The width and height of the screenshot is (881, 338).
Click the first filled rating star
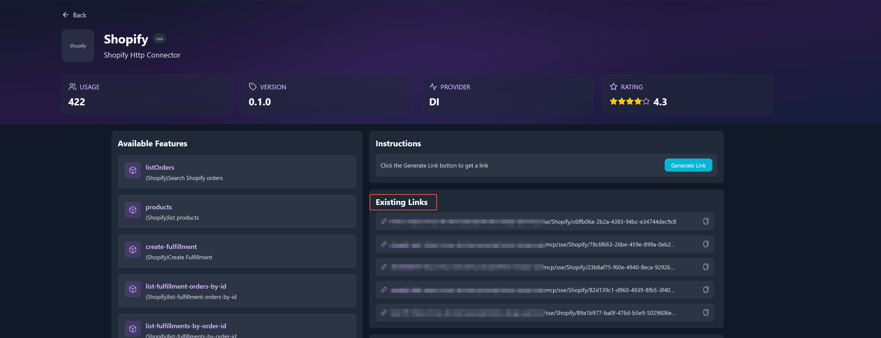(x=614, y=102)
